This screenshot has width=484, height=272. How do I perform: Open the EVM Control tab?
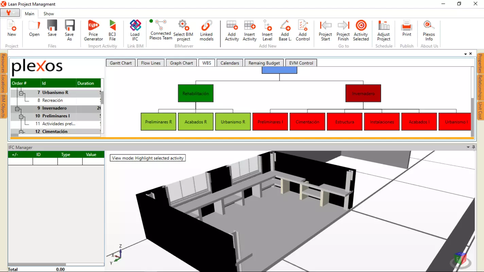(301, 63)
